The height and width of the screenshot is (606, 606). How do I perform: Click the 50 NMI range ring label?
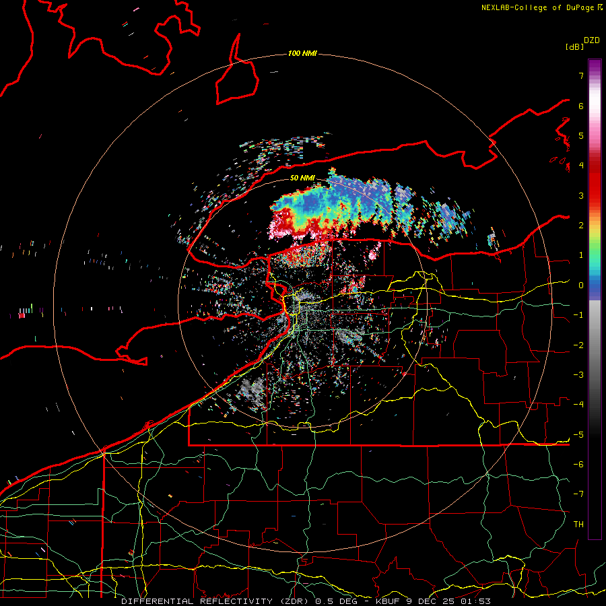tap(302, 178)
